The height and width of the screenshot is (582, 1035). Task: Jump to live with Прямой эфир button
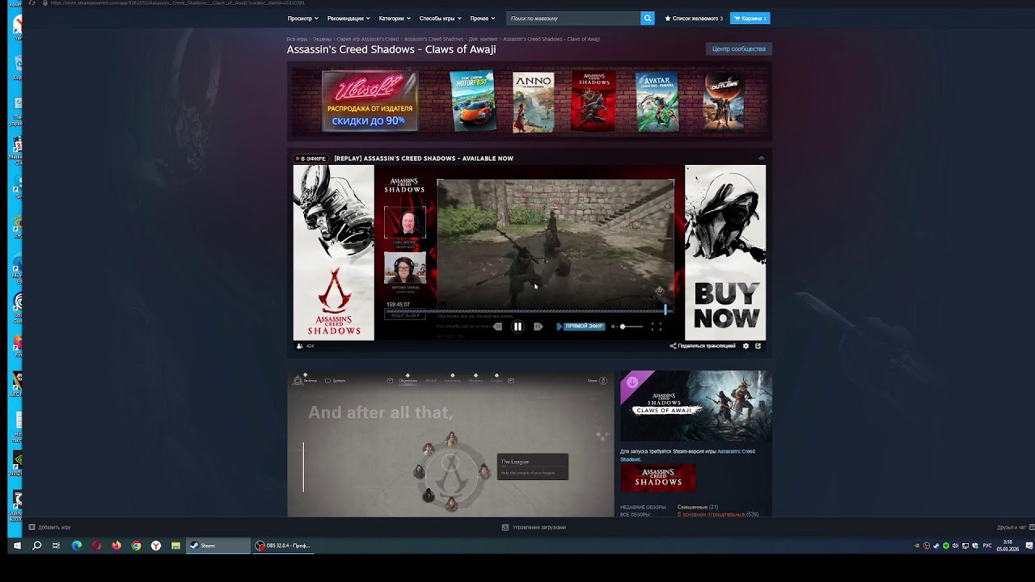[581, 327]
